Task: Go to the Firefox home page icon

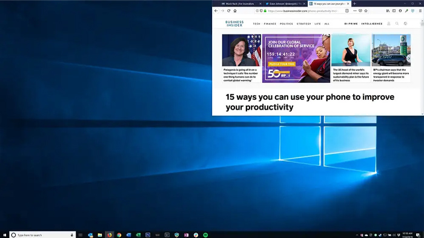Action: click(235, 11)
